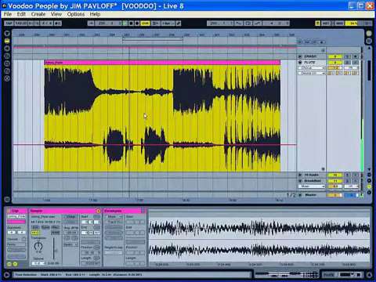Open the Options menu
This screenshot has height=282, width=376.
click(x=76, y=14)
